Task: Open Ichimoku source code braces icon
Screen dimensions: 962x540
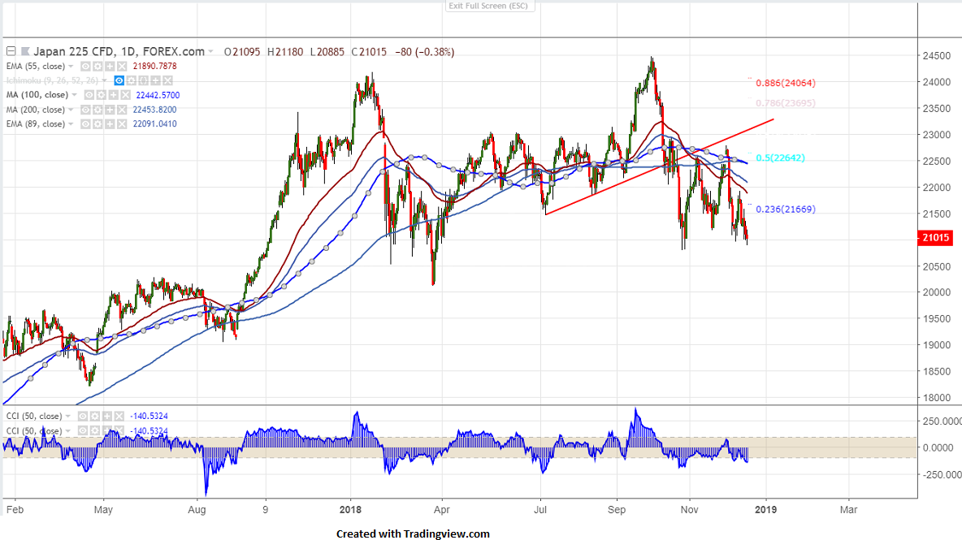Action: [x=144, y=80]
